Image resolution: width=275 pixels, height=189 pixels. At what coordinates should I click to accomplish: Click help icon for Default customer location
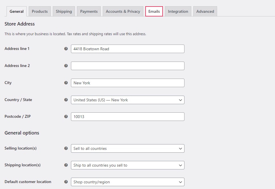click(x=66, y=182)
